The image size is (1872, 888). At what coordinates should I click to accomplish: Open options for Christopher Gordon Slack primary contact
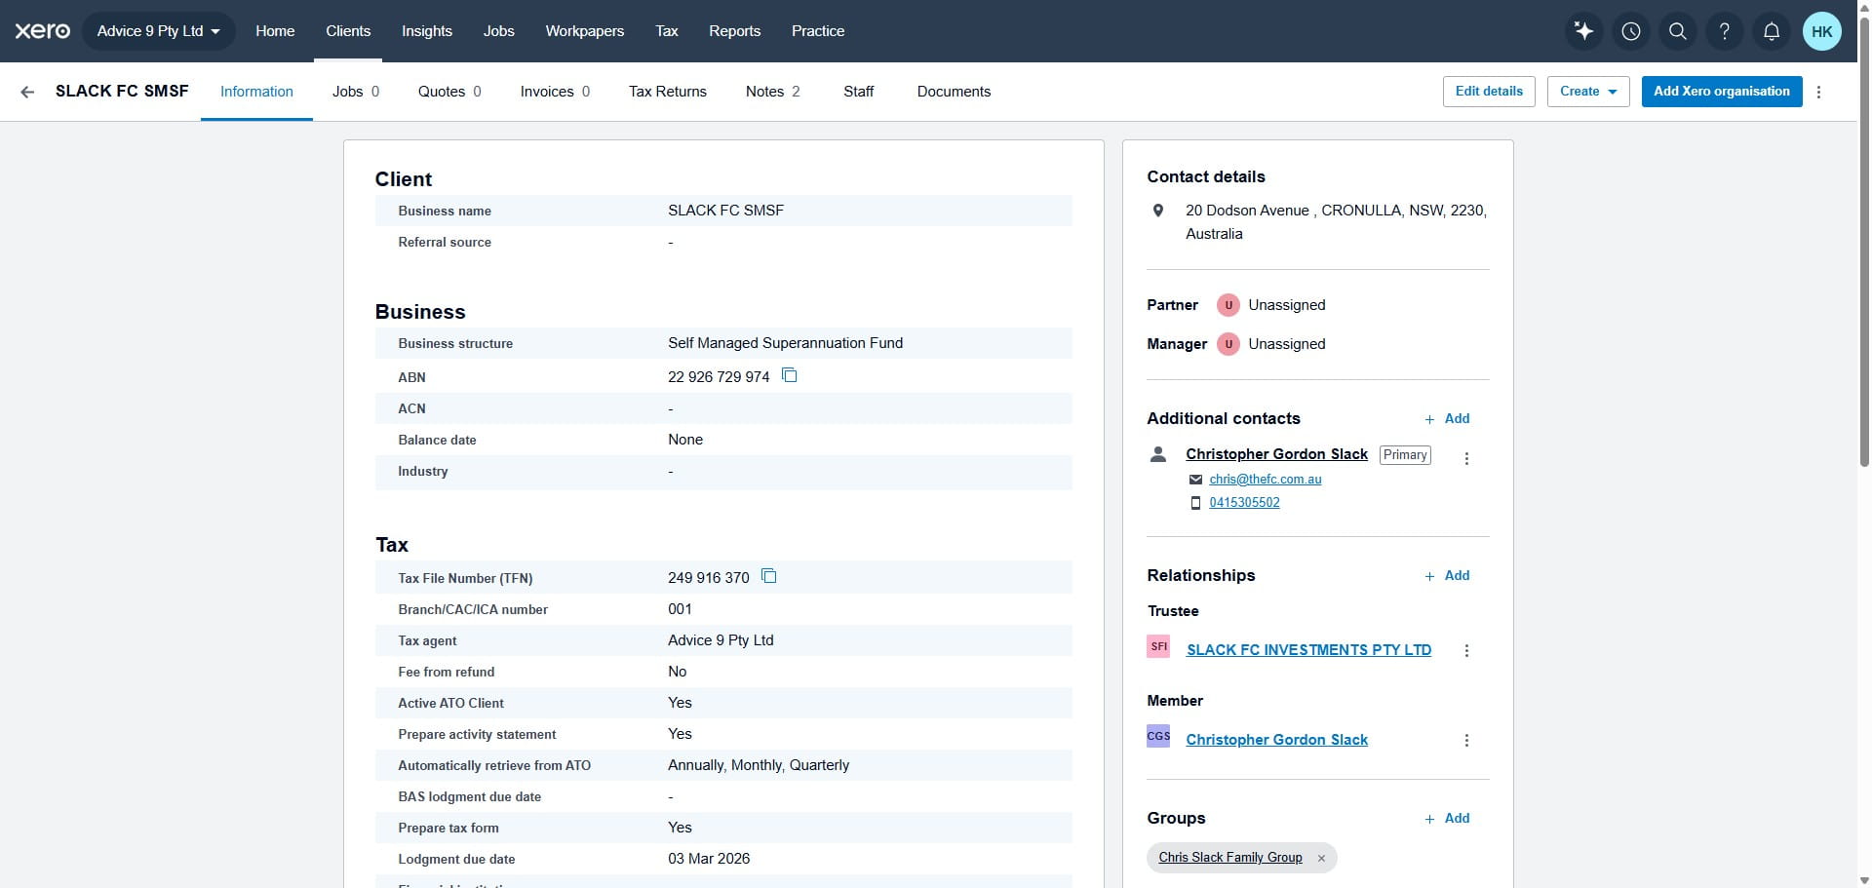1466,458
